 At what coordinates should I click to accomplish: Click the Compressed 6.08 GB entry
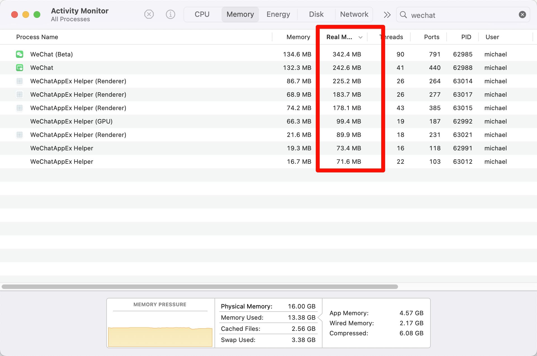click(376, 333)
